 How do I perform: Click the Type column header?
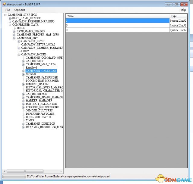(178, 16)
